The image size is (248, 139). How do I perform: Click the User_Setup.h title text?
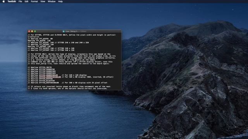click(71, 31)
